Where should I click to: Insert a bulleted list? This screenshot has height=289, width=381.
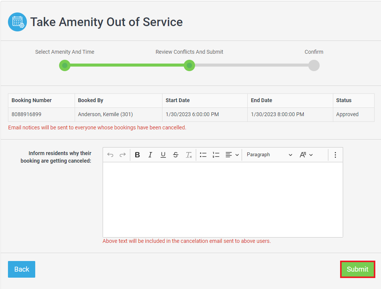[203, 155]
